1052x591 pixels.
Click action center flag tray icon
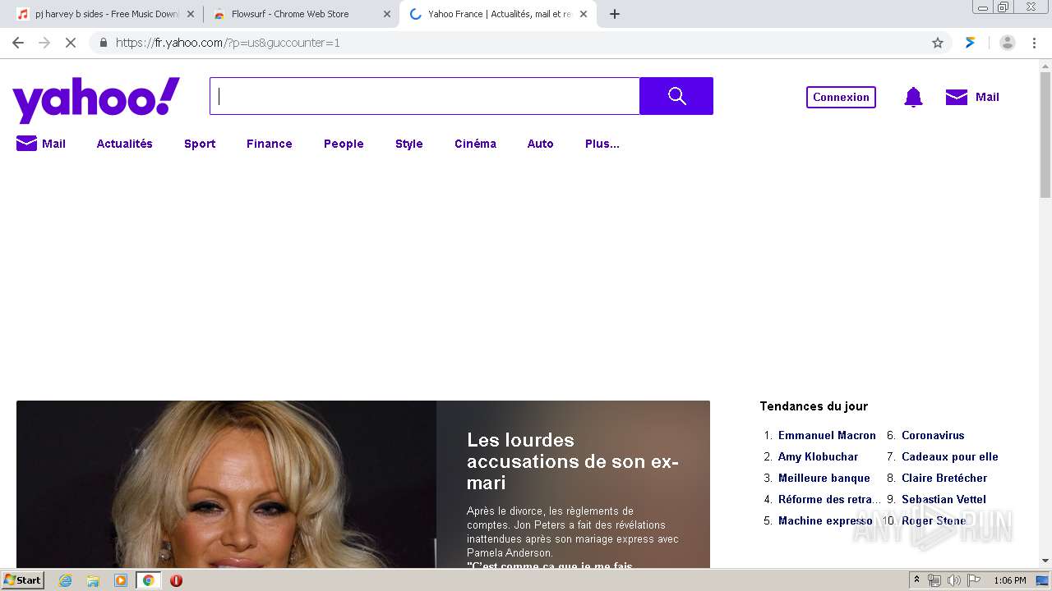974,580
